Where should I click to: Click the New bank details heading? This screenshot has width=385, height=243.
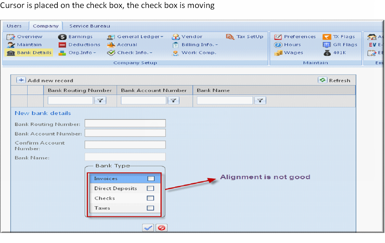(x=43, y=113)
